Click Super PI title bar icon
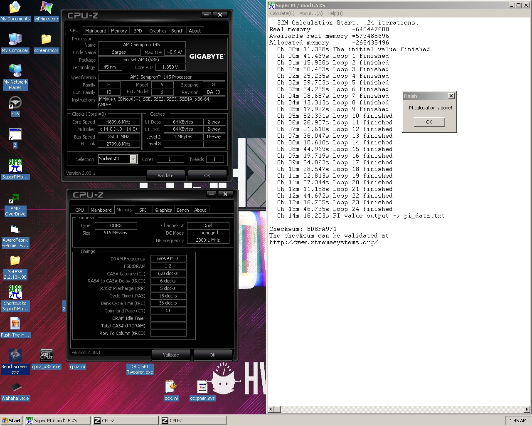 [271, 5]
